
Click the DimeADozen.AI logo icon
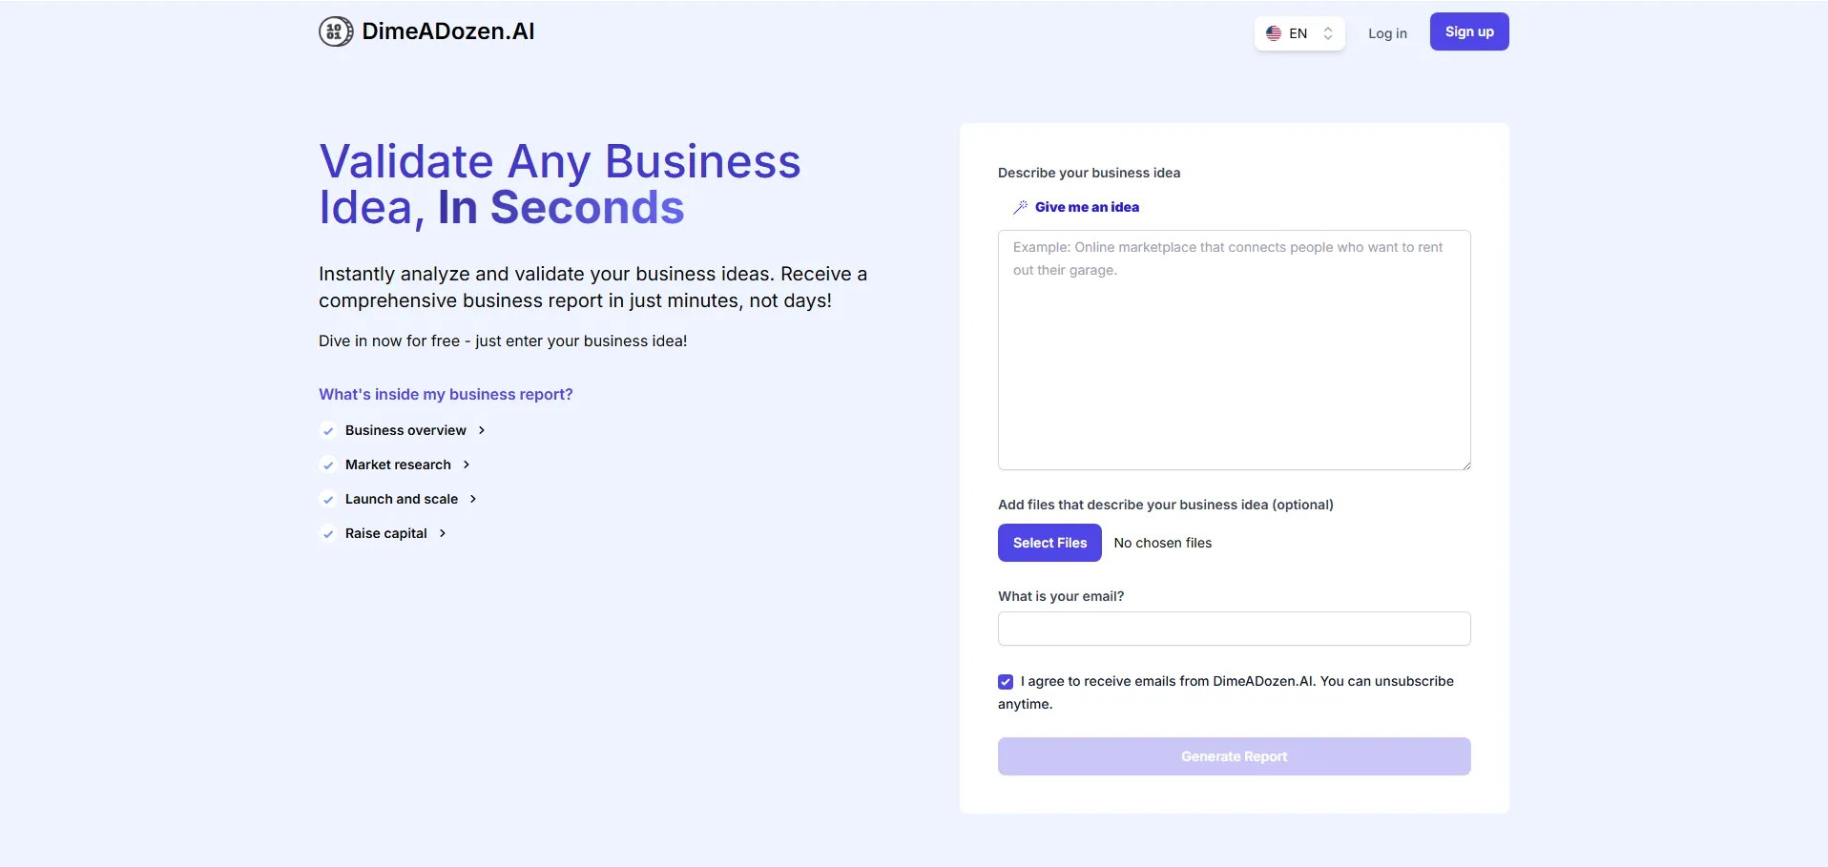click(335, 31)
